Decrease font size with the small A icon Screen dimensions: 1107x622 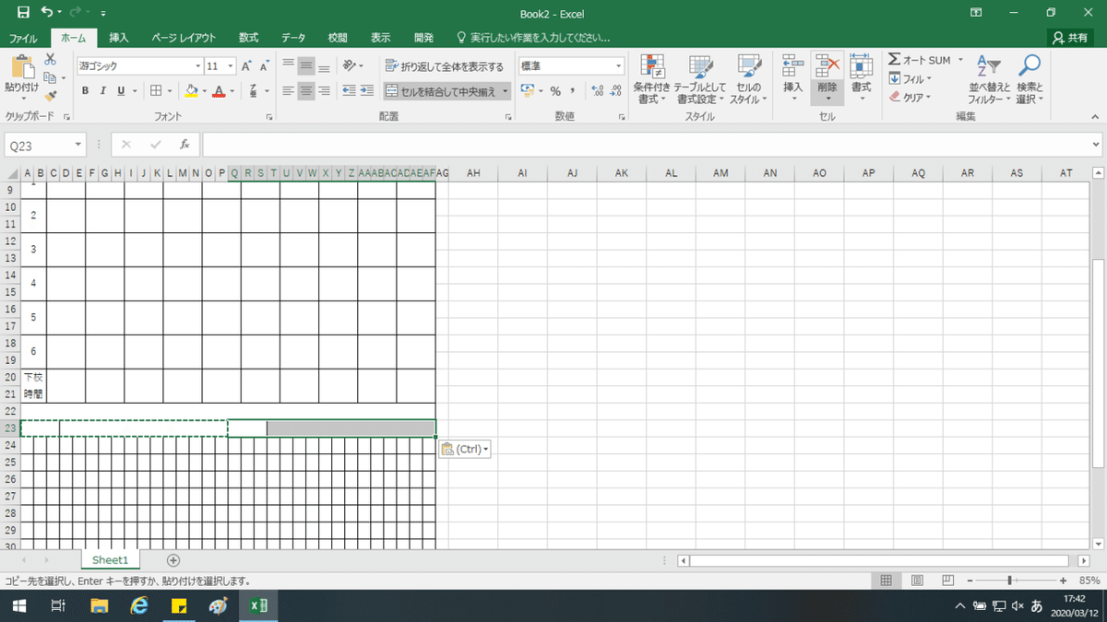pos(265,66)
